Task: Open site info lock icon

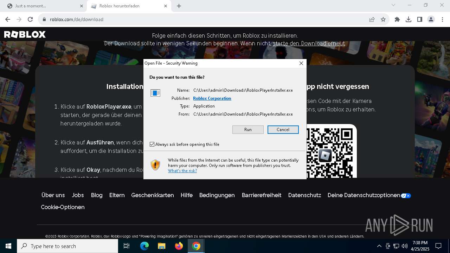Action: pos(44,19)
